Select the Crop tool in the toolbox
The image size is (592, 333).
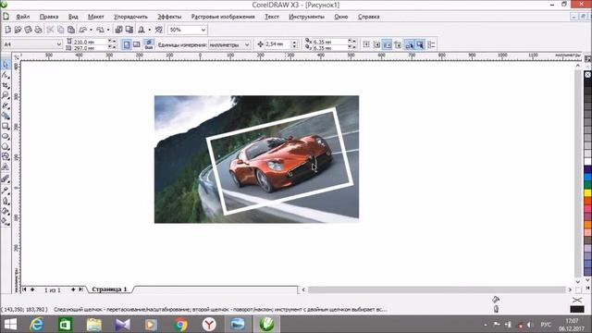click(x=6, y=85)
